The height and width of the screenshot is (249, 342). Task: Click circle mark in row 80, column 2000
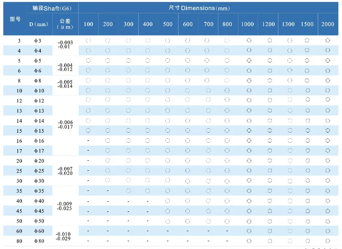[328, 241]
